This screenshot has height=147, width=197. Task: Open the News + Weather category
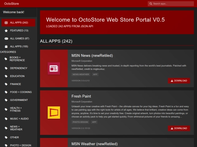tap(18, 128)
